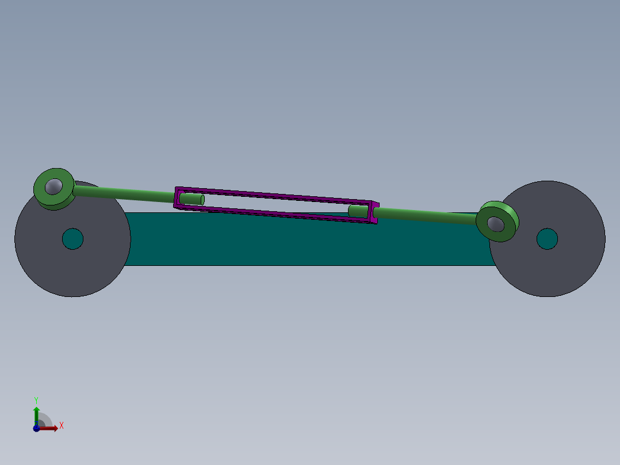The image size is (620, 465).
Task: Click the blue Z origin of the triad
Action: point(36,428)
